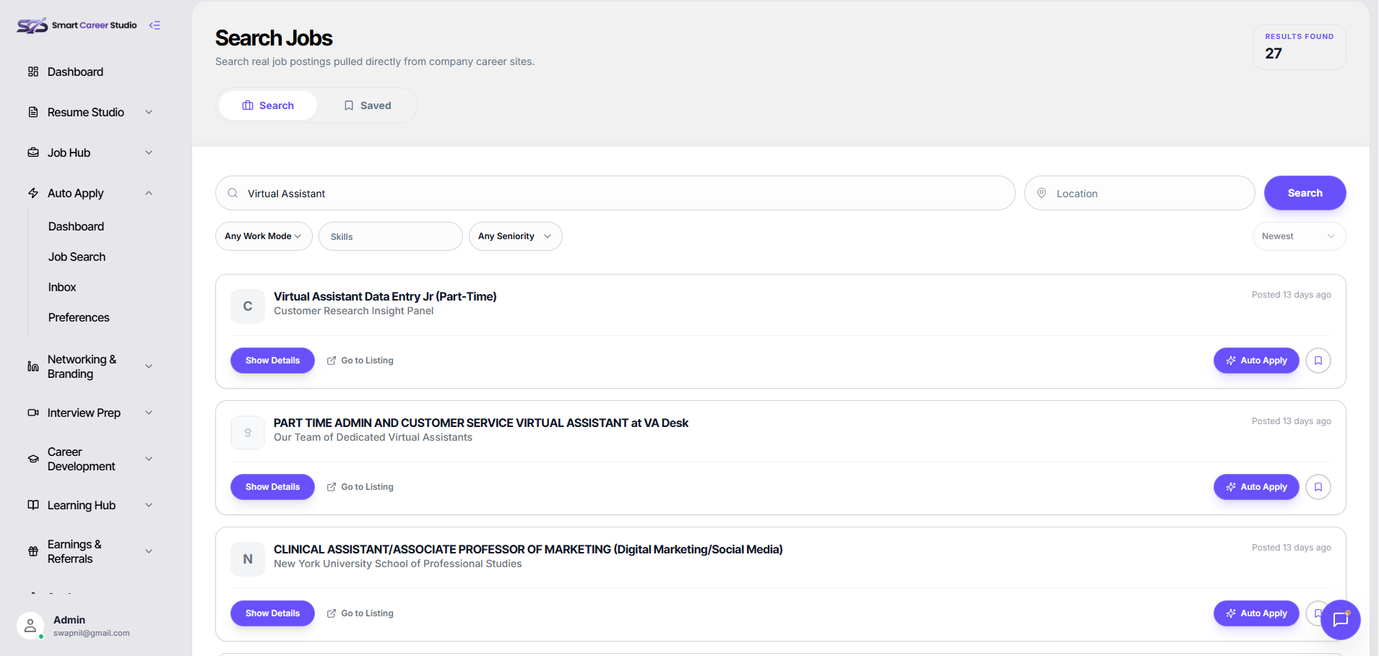Click the Career Development graduation cap icon
This screenshot has height=656, width=1379.
(33, 459)
